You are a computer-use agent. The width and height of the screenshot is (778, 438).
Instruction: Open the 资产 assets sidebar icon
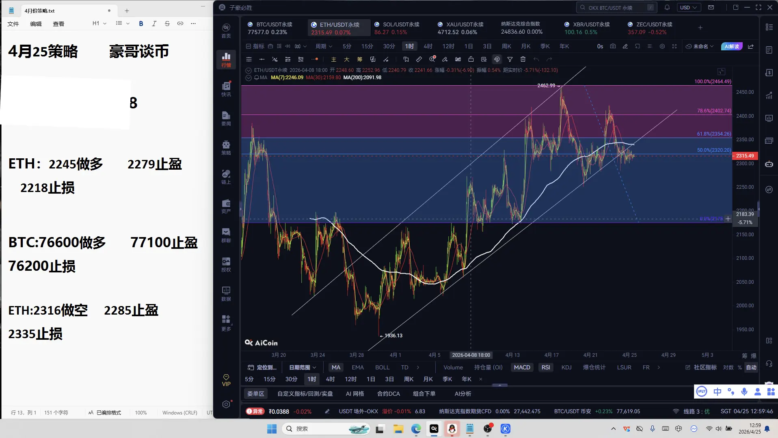[x=226, y=206]
